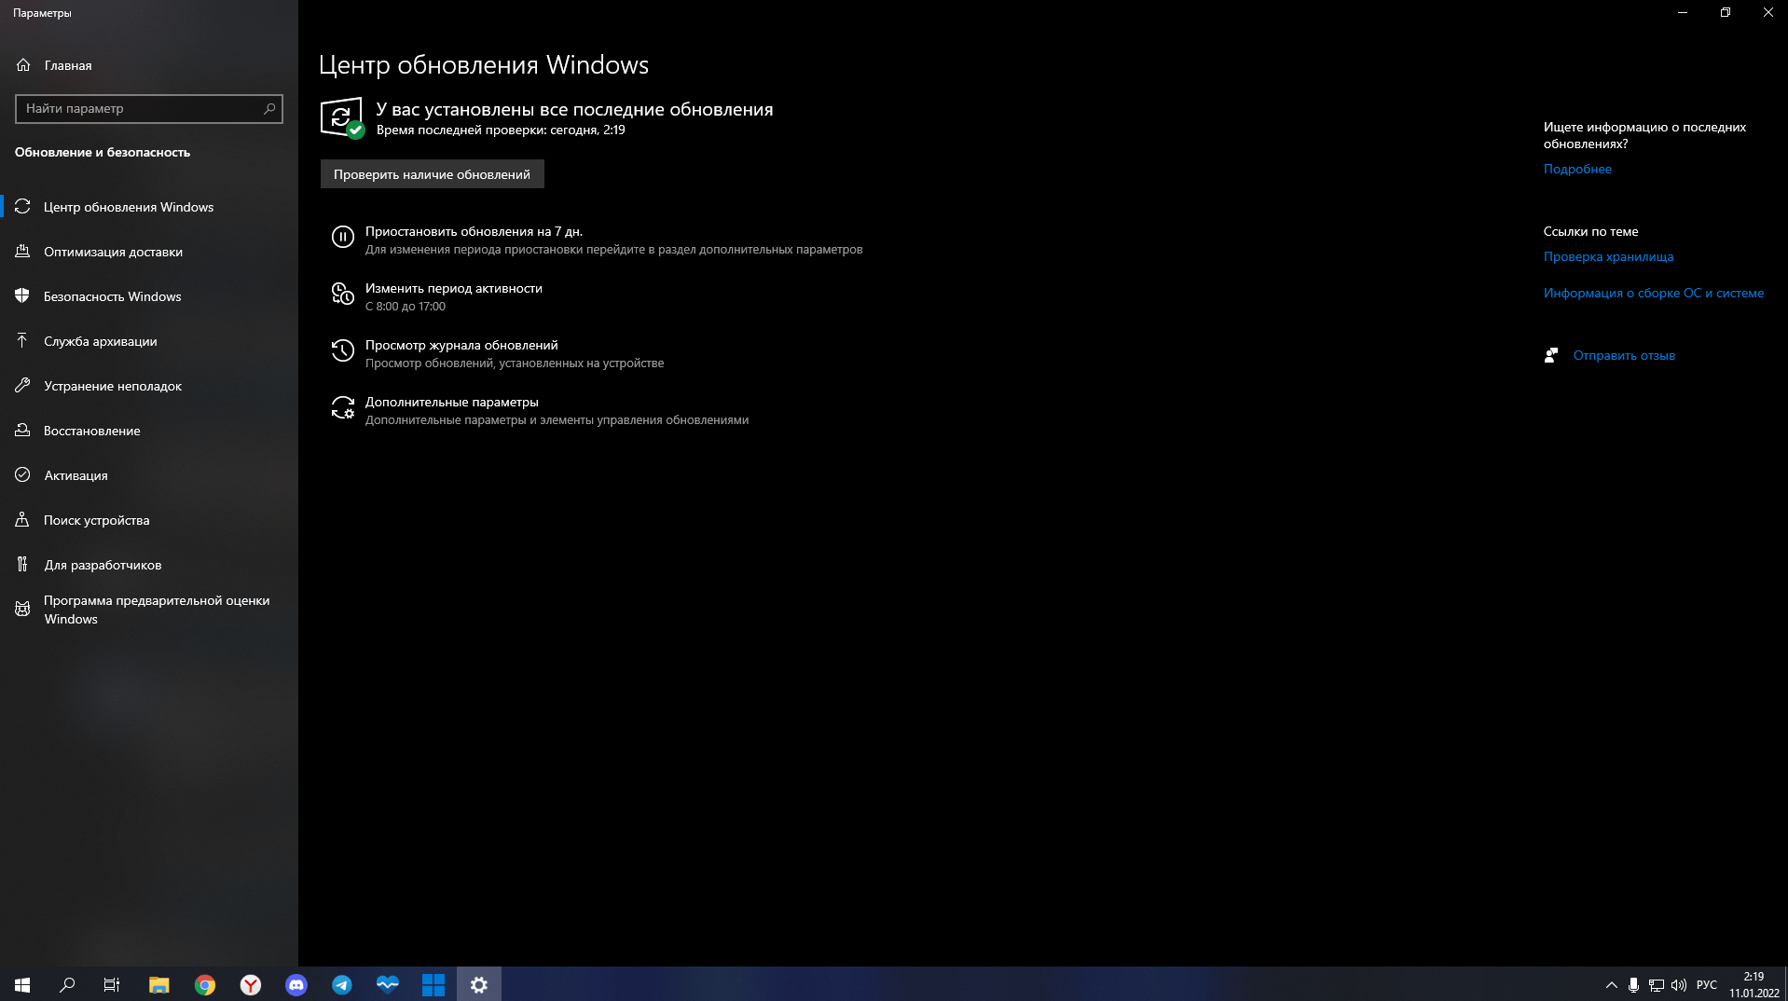
Task: Click the update history icon
Action: (343, 350)
